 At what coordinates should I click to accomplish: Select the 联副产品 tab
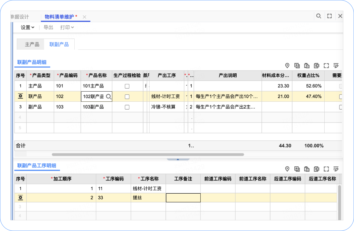click(x=59, y=44)
